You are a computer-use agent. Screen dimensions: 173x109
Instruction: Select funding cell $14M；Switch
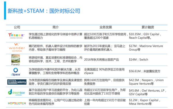click(138, 60)
